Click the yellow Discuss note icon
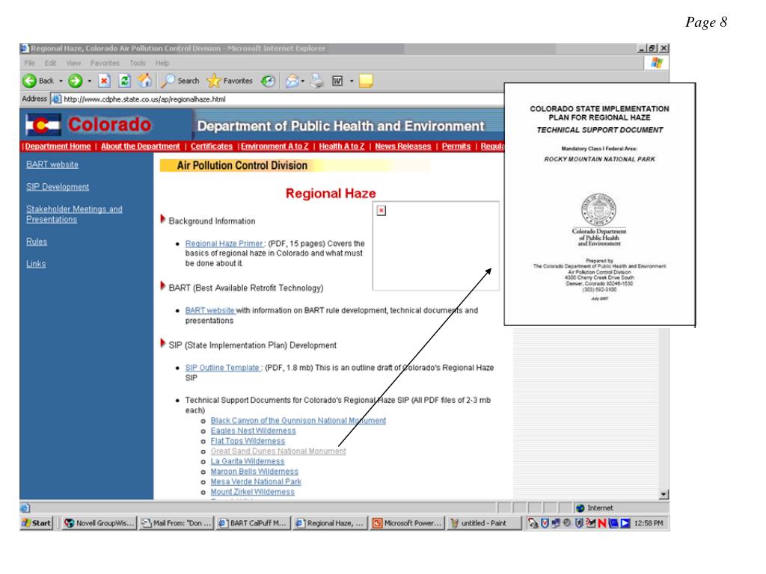This screenshot has height=574, width=766. point(366,81)
